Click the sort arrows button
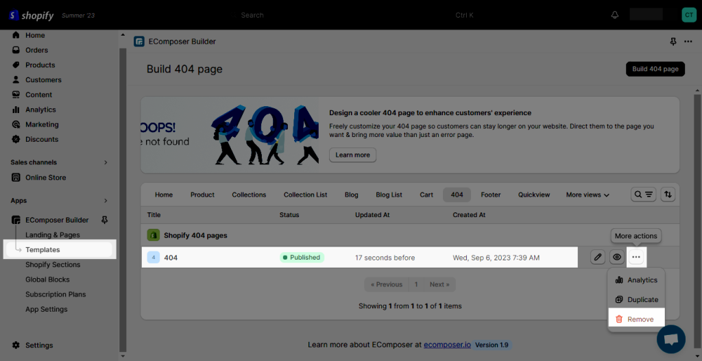Image resolution: width=702 pixels, height=361 pixels. pos(668,195)
